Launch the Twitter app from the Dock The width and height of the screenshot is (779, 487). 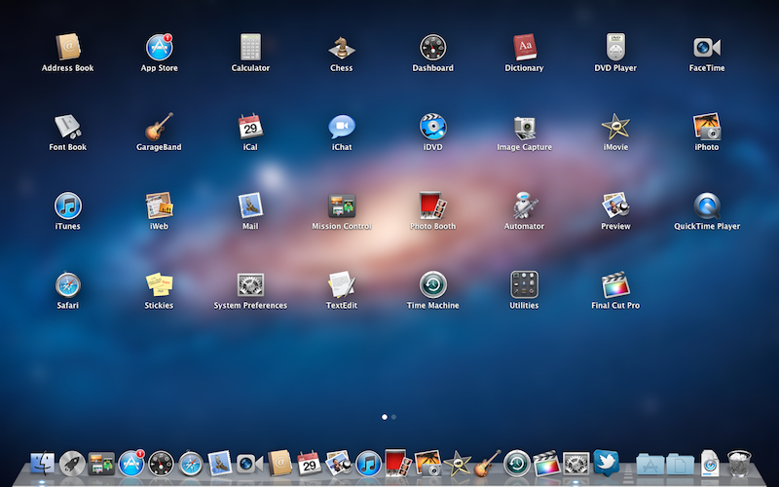coord(606,462)
